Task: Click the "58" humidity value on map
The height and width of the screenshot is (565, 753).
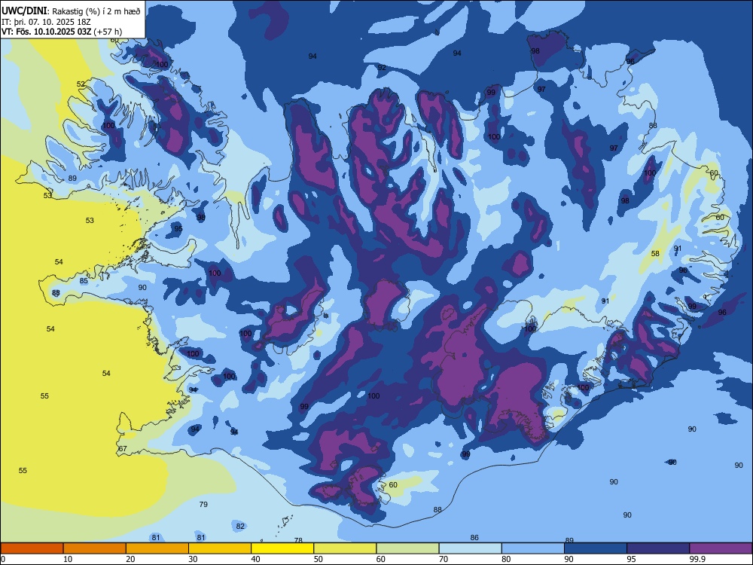Action: tap(655, 253)
